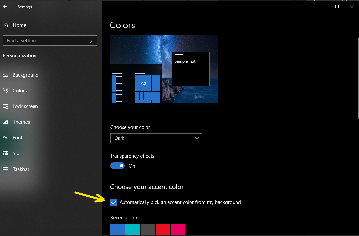Select the Background icon in the sidebar
Viewport: 359px width, 236px height.
[x=5, y=75]
